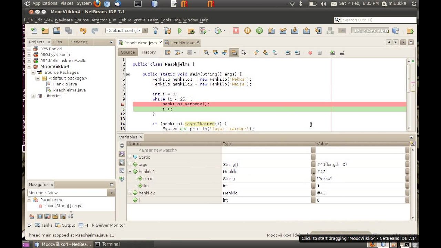Continue debugging with the green circle
This screenshot has width=441, height=248.
pos(259,31)
